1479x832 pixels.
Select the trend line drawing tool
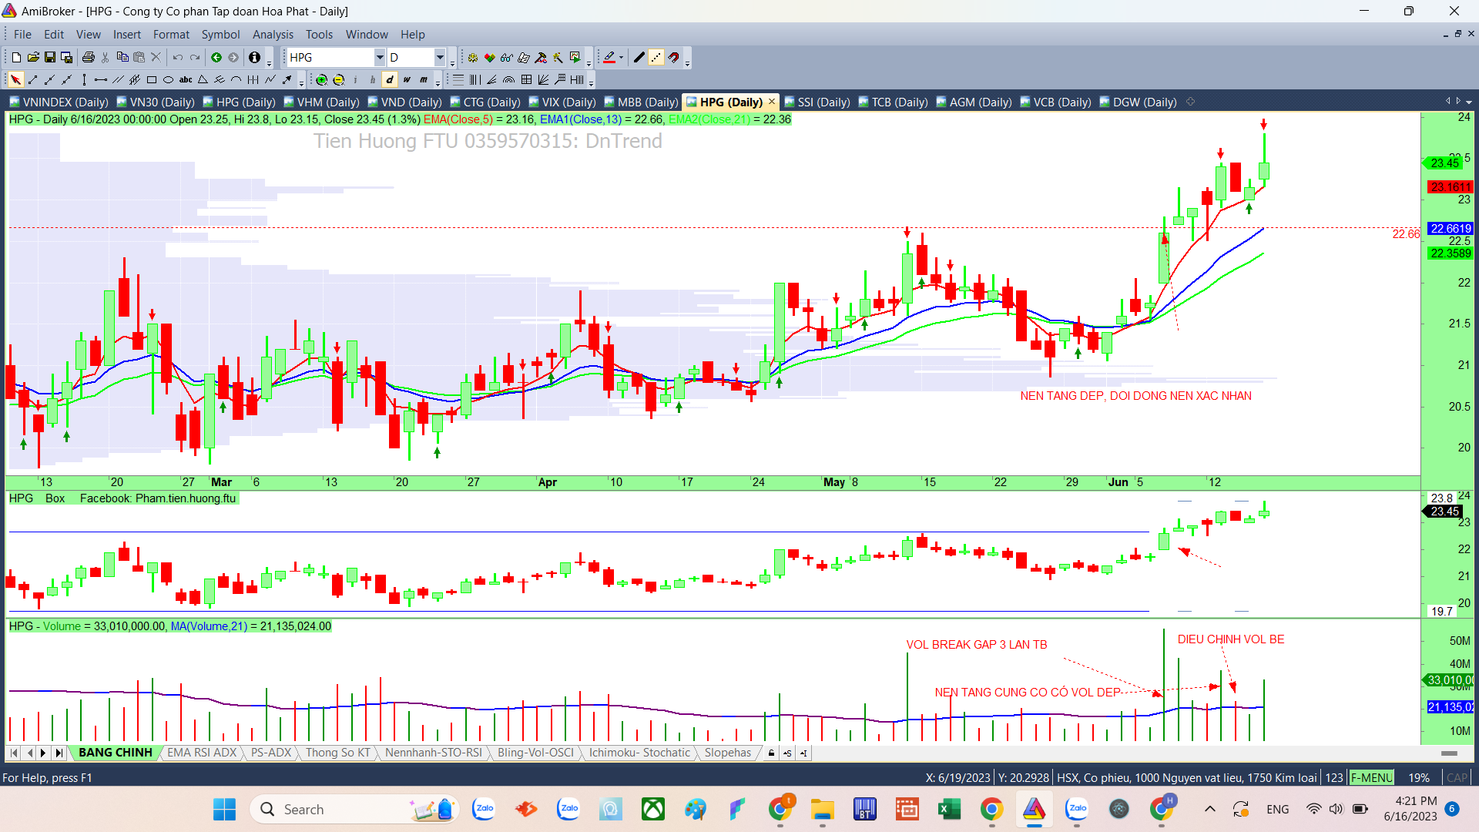tap(32, 79)
